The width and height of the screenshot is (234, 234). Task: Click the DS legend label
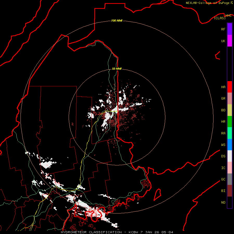click(x=223, y=156)
